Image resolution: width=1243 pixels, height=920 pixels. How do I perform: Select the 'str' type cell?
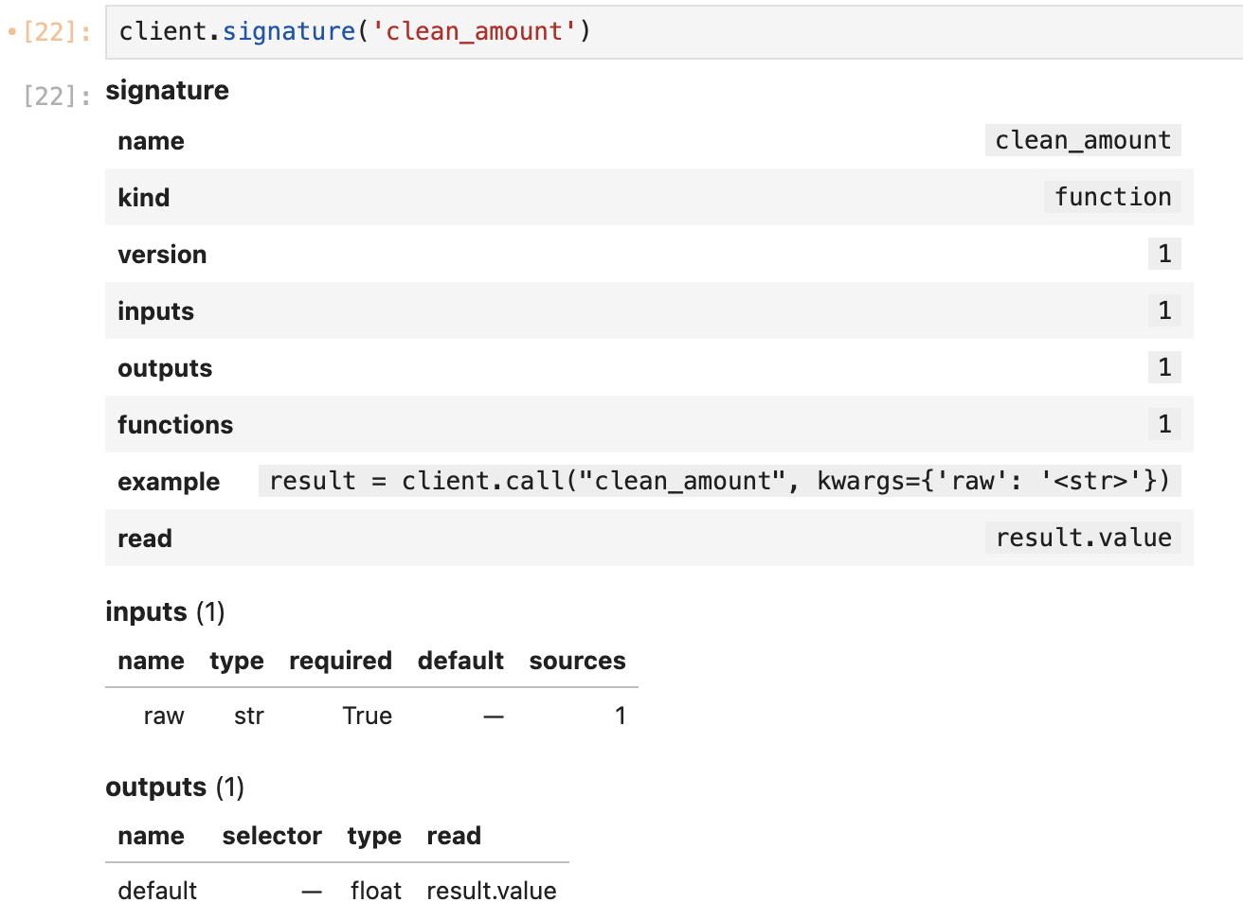[x=249, y=716]
